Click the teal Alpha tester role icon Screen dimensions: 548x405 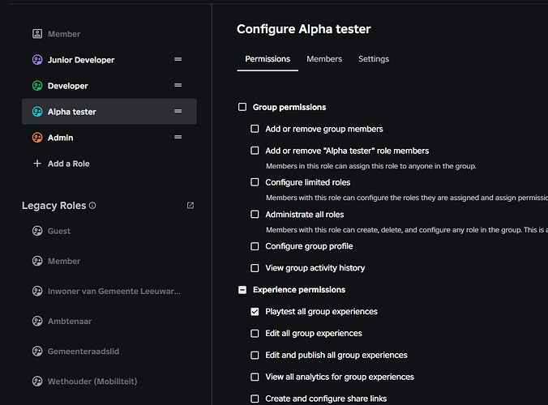[37, 112]
